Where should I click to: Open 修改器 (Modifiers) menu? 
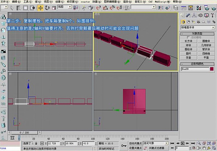click(x=72, y=2)
